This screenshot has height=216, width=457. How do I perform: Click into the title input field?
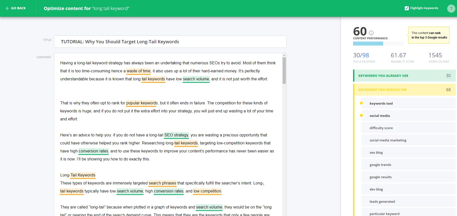[x=170, y=42]
